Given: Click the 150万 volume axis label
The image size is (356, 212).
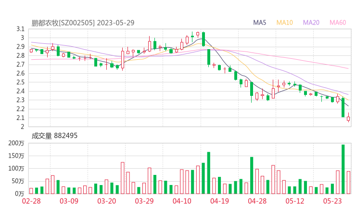Looking at the screenshot, I should (x=16, y=156).
